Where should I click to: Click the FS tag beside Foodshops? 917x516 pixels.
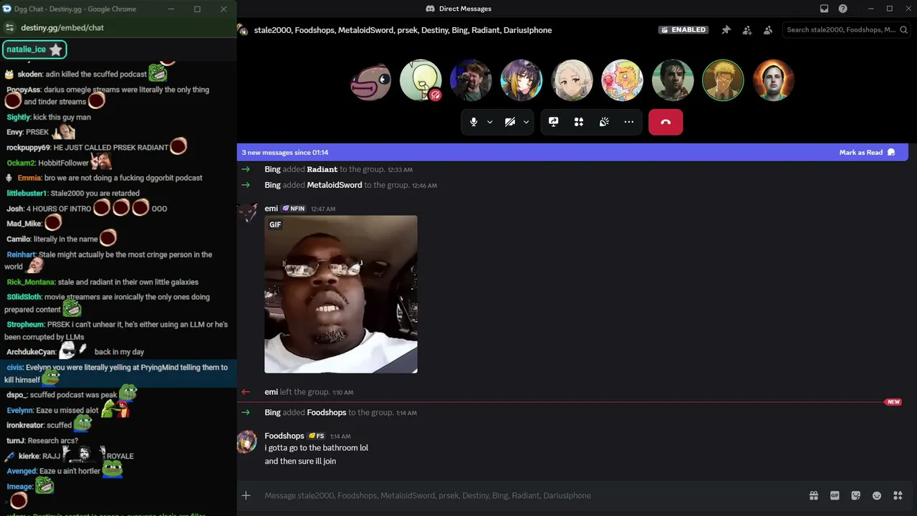coord(317,436)
